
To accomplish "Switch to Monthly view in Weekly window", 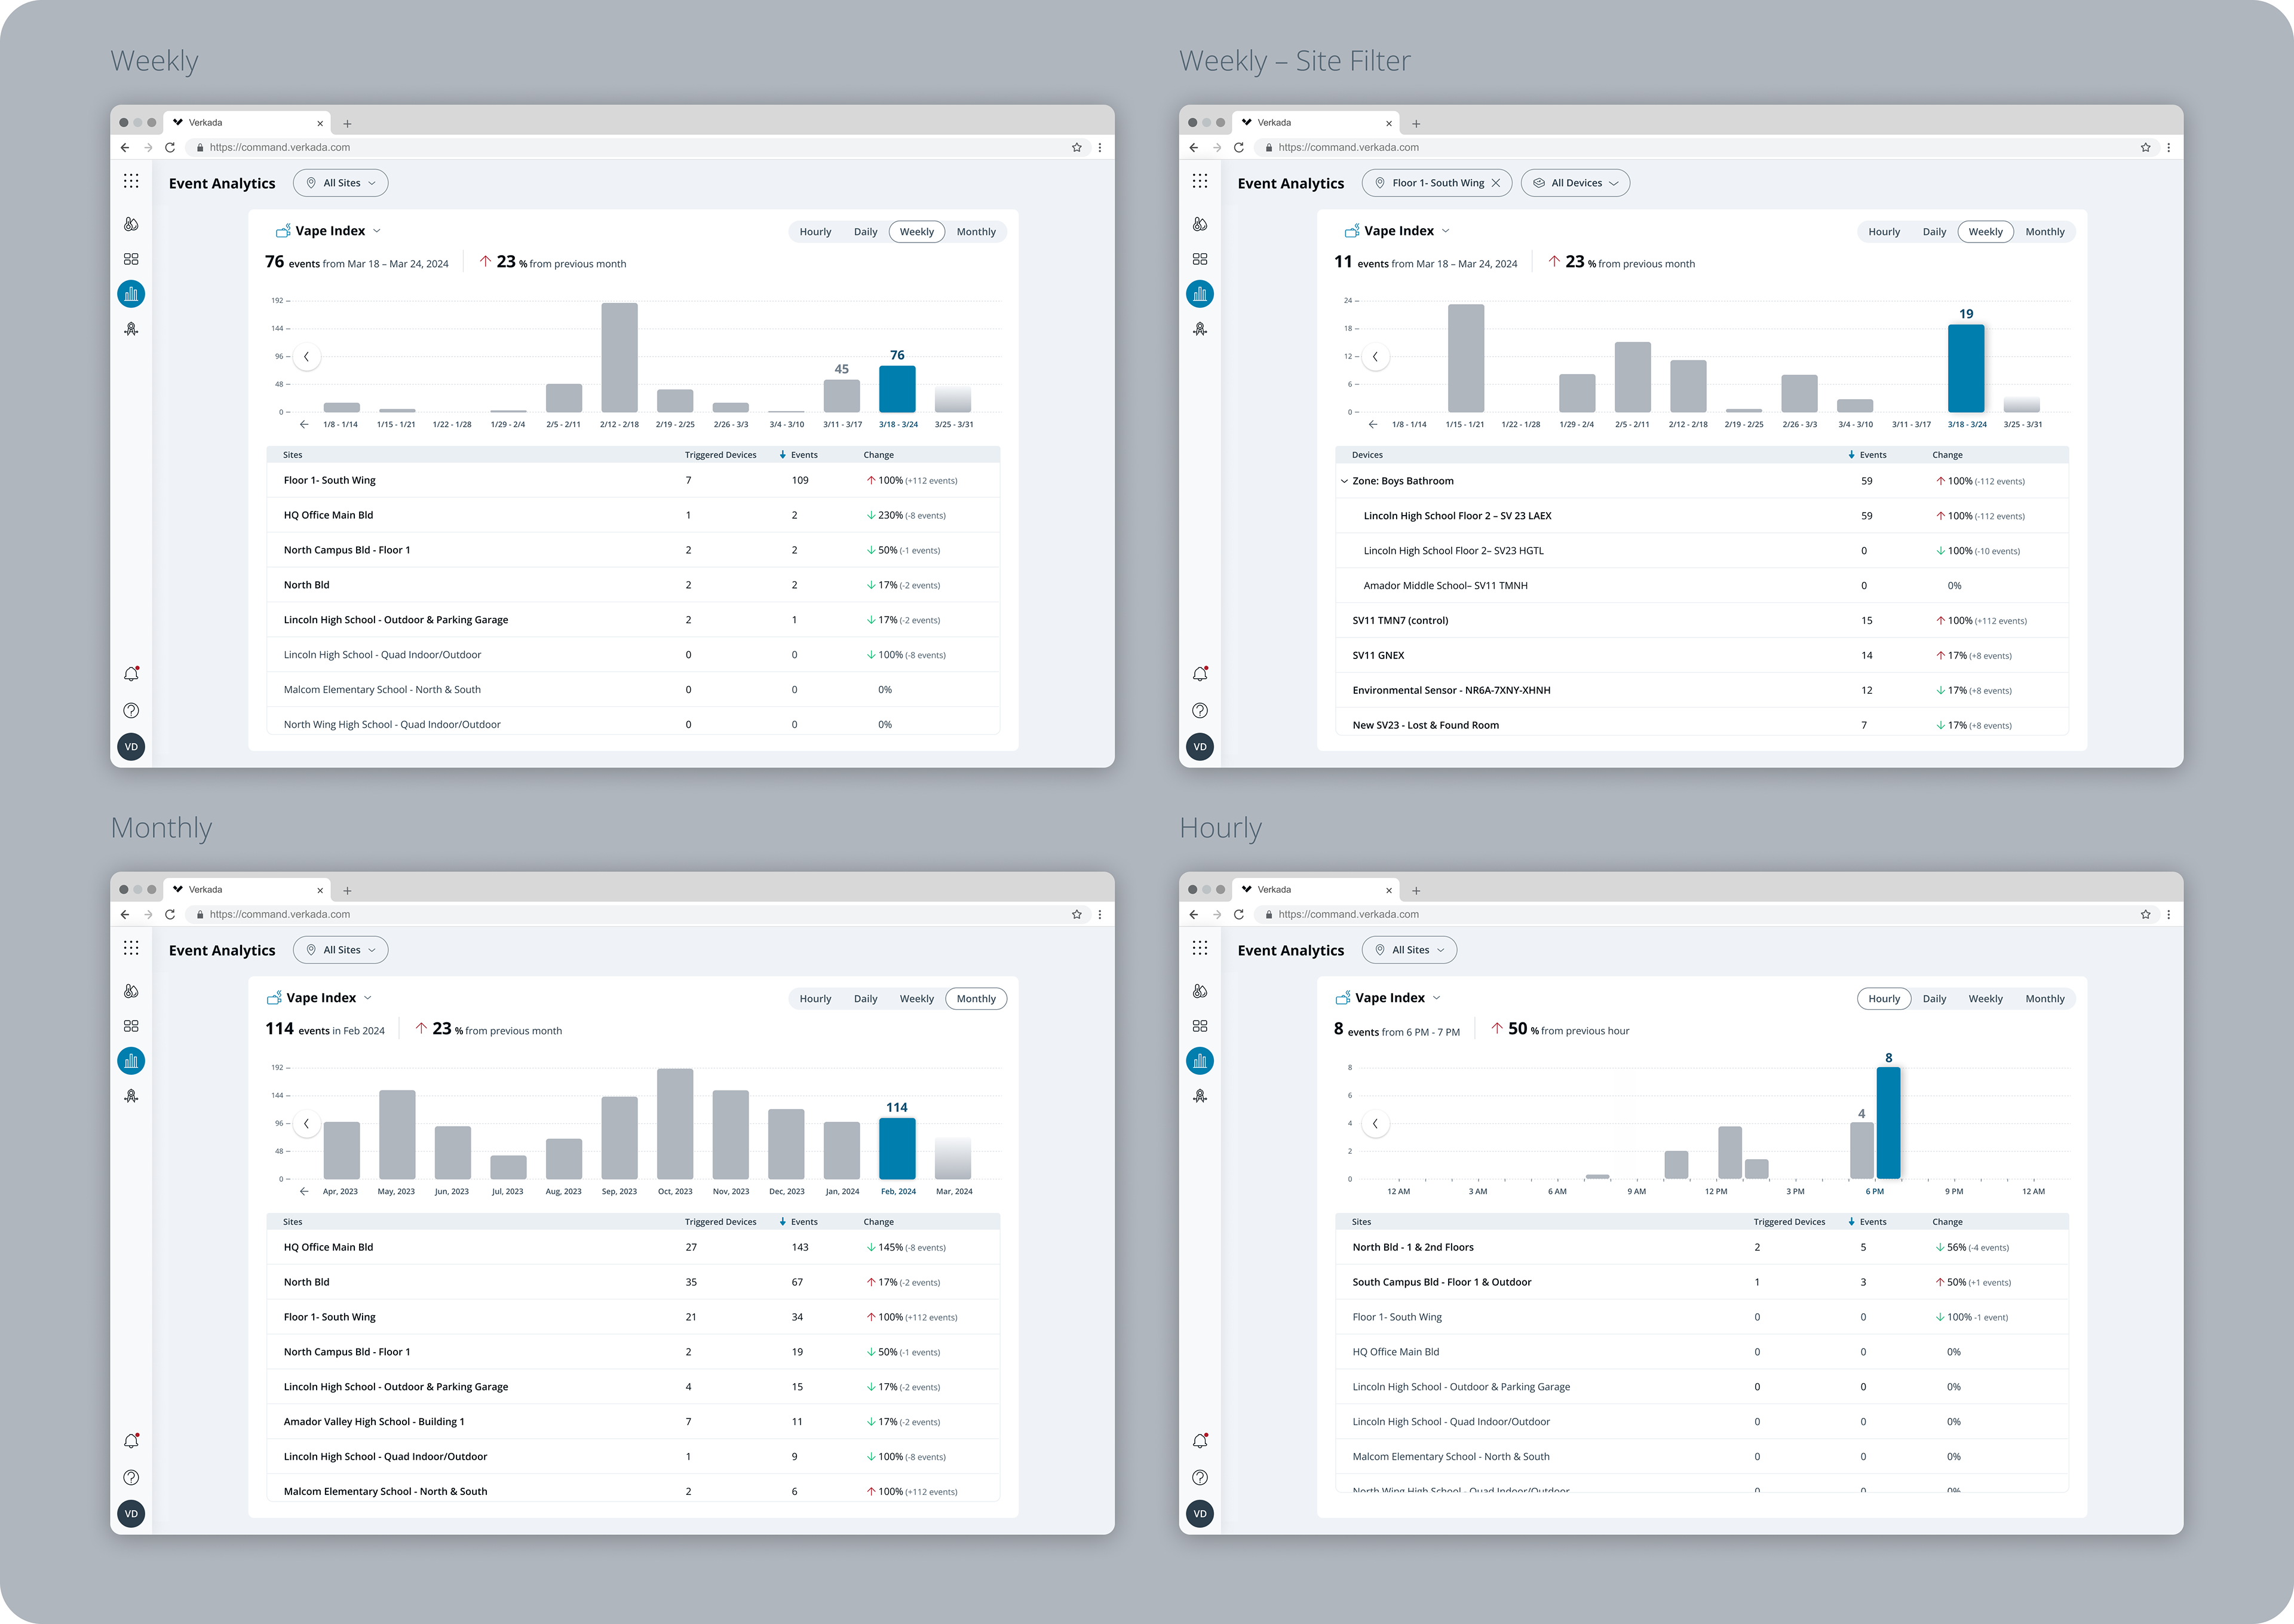I will 976,232.
